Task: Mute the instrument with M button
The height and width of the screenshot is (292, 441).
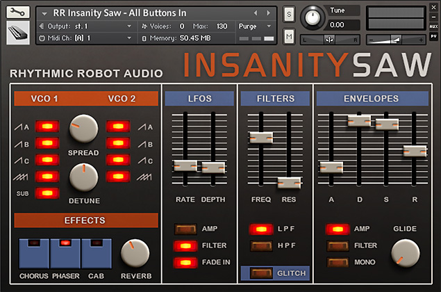Action: [x=289, y=36]
